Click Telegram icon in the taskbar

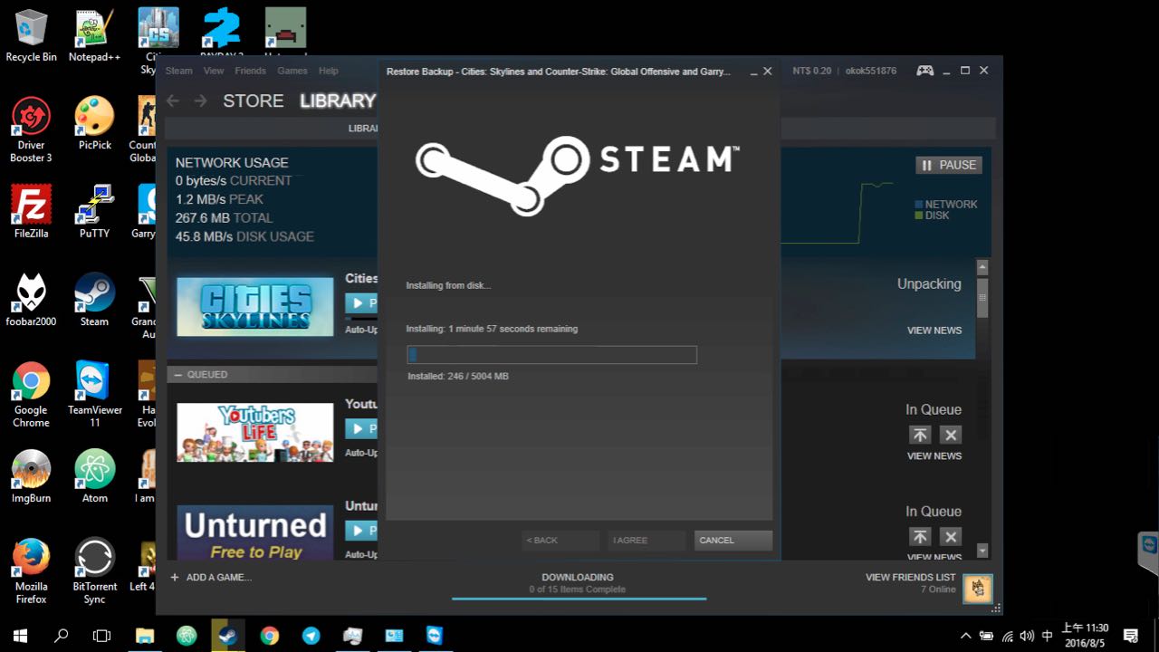pos(311,636)
